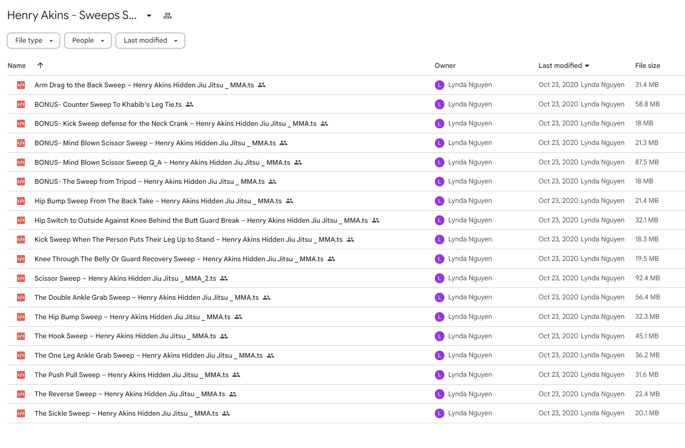Click 20.1 MB file size value
The width and height of the screenshot is (685, 448).
(x=647, y=413)
